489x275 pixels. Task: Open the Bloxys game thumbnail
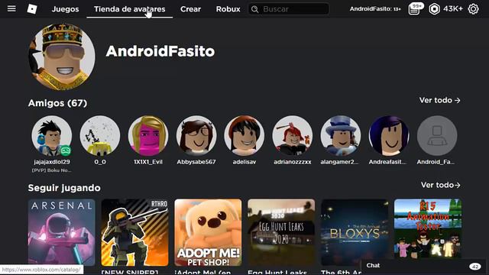[x=355, y=232]
